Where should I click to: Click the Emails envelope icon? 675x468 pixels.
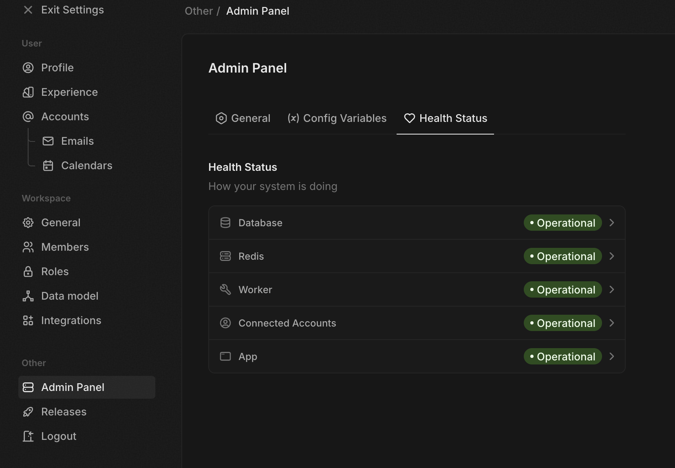click(48, 141)
